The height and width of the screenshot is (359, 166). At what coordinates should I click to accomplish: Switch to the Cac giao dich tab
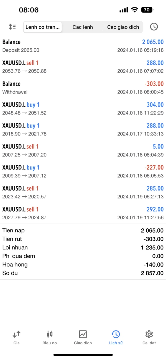click(x=123, y=27)
